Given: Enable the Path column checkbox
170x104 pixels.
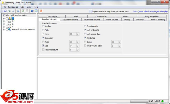Looking at the screenshot, I should (x=43, y=30).
